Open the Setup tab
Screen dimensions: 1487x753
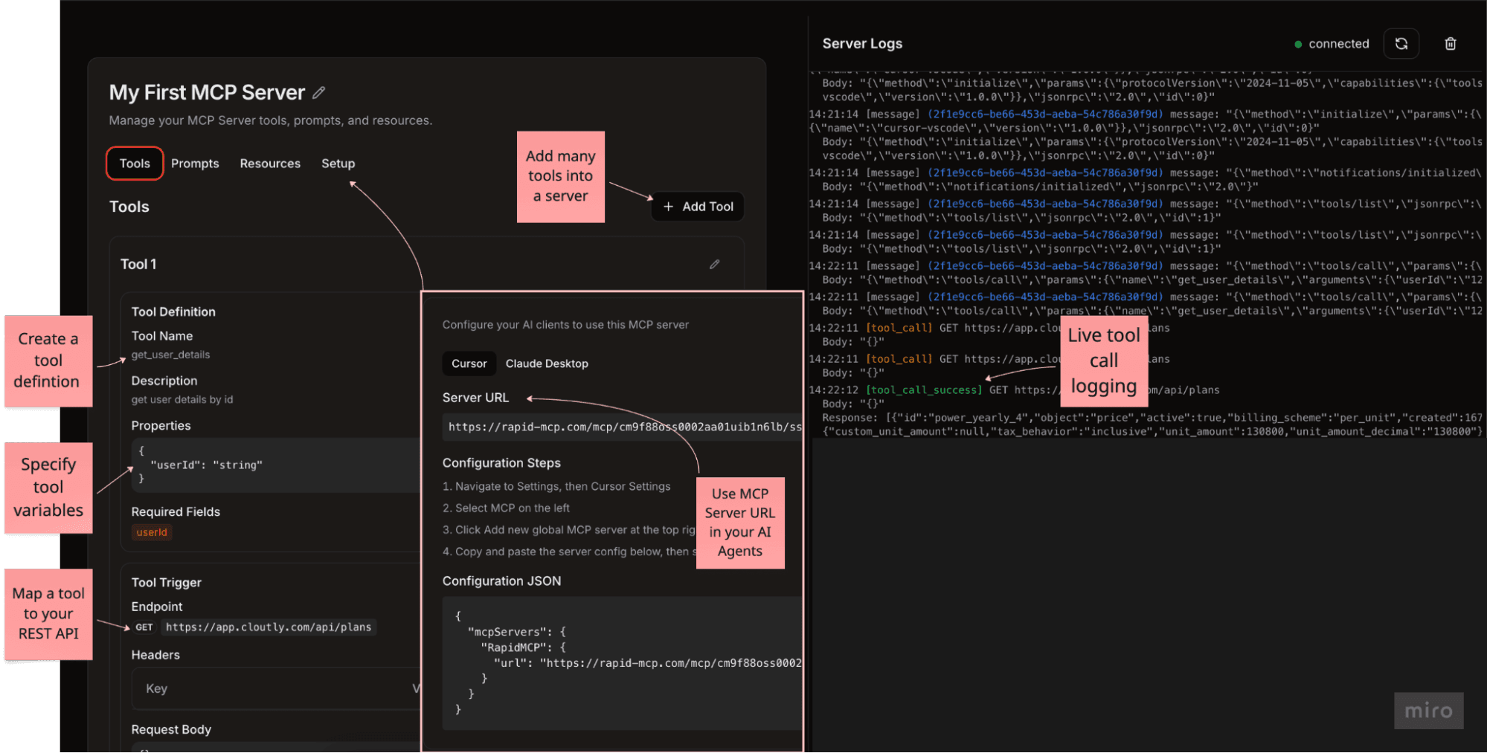pos(338,164)
